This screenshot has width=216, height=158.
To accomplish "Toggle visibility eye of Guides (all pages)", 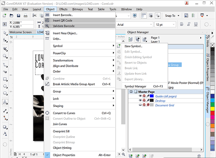I will [140, 96].
